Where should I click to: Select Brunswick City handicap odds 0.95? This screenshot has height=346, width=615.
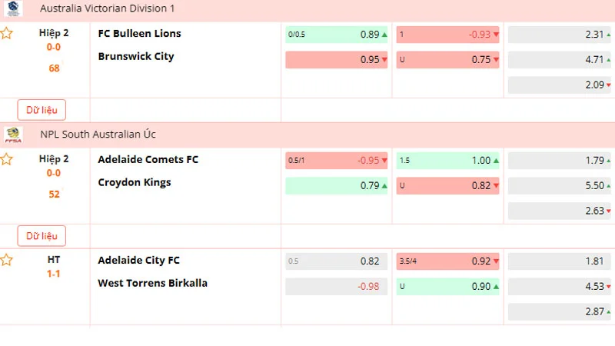[337, 60]
